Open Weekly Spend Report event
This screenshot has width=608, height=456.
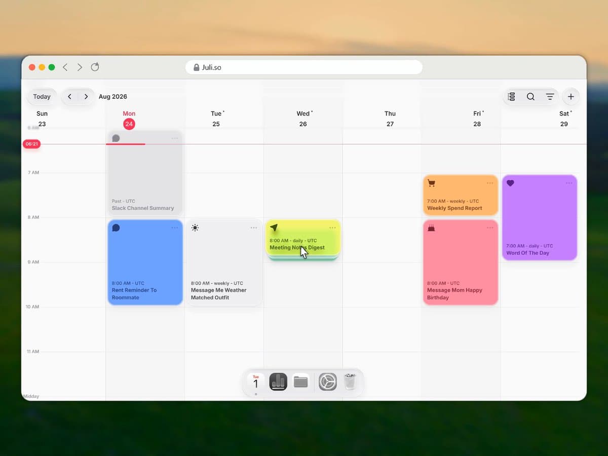461,195
